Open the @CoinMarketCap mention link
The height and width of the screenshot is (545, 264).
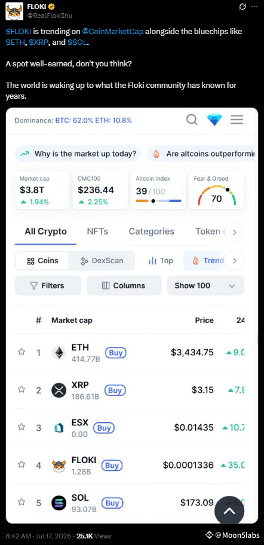click(113, 32)
